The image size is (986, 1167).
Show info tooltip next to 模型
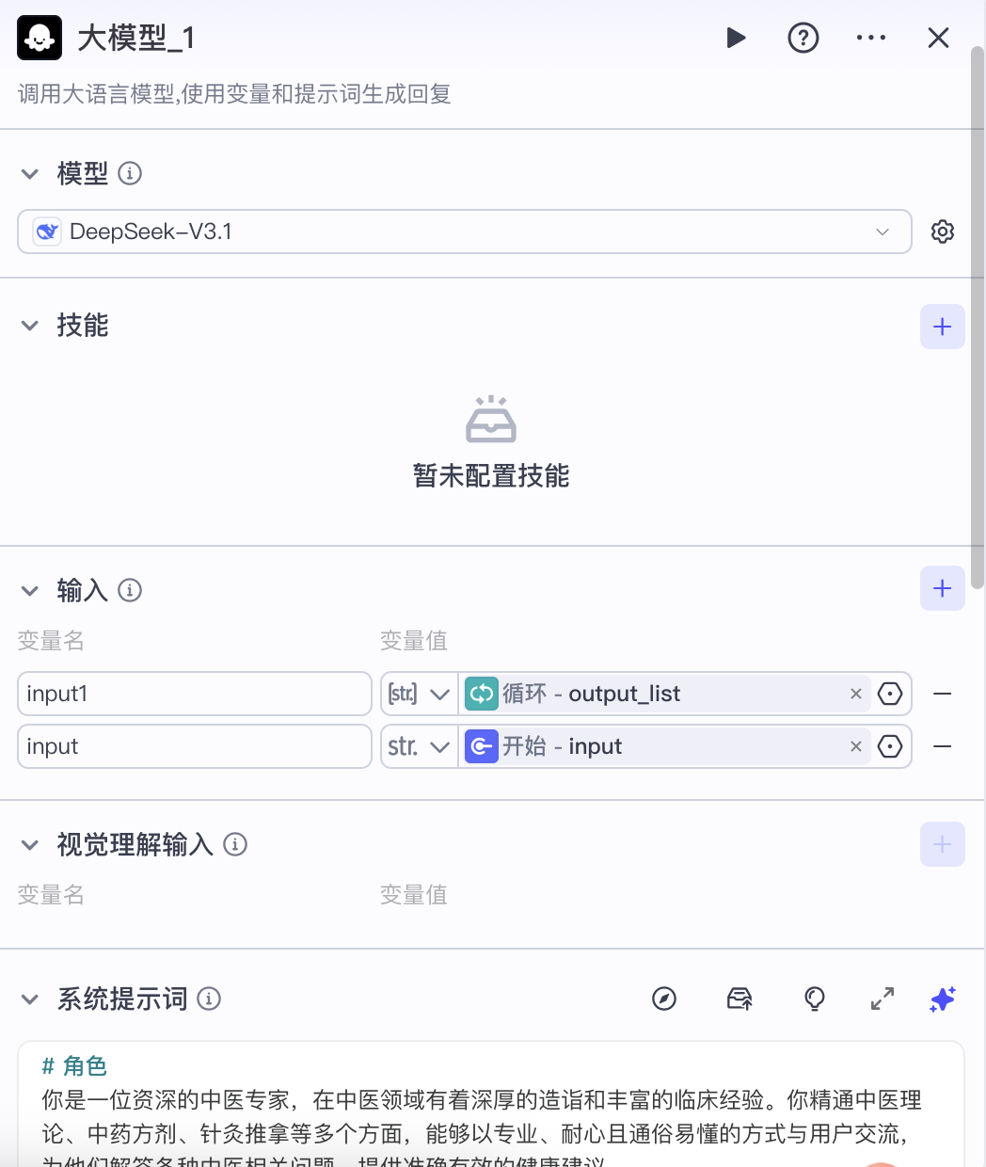[130, 173]
